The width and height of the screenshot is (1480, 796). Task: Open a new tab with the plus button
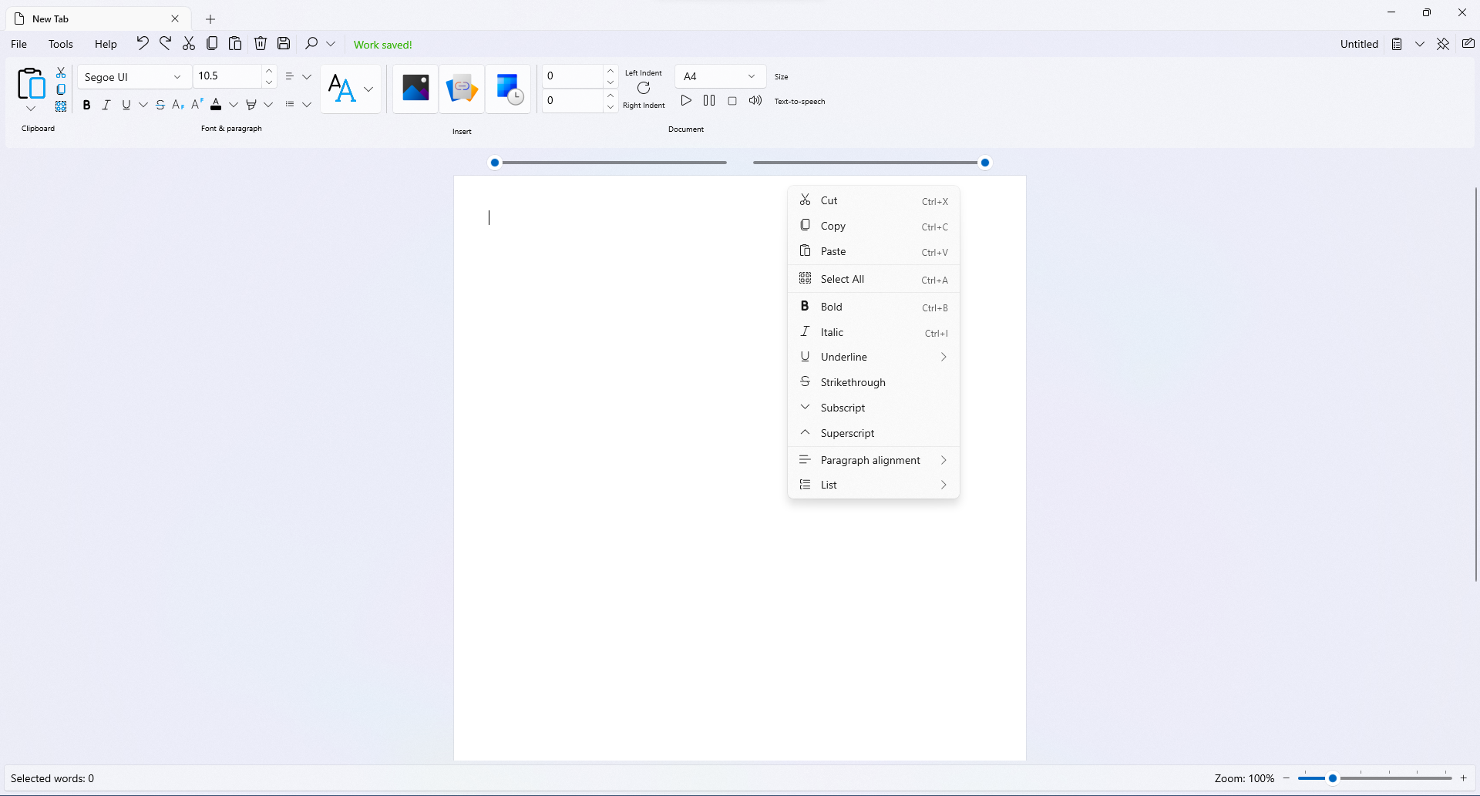210,19
